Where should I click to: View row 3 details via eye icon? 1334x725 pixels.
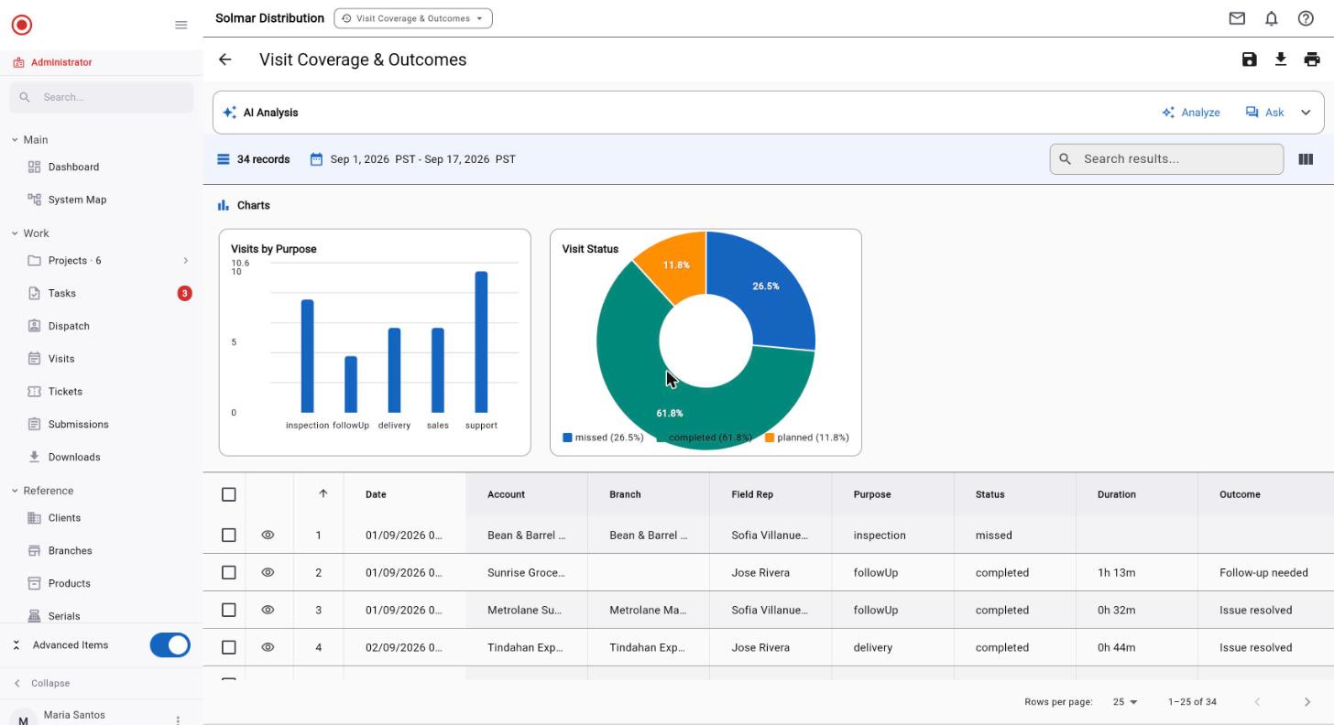pyautogui.click(x=268, y=610)
